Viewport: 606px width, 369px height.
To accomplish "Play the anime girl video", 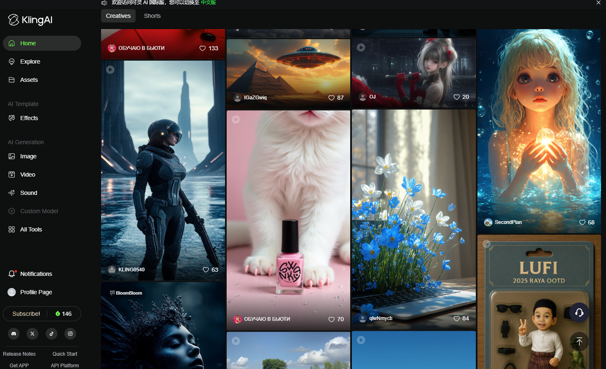I will 361,47.
